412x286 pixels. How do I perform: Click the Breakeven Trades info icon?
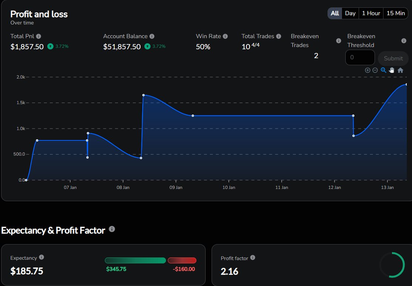coord(338,41)
